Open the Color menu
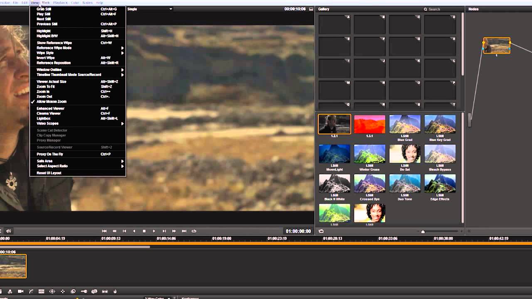This screenshot has width=532, height=299. point(75,3)
